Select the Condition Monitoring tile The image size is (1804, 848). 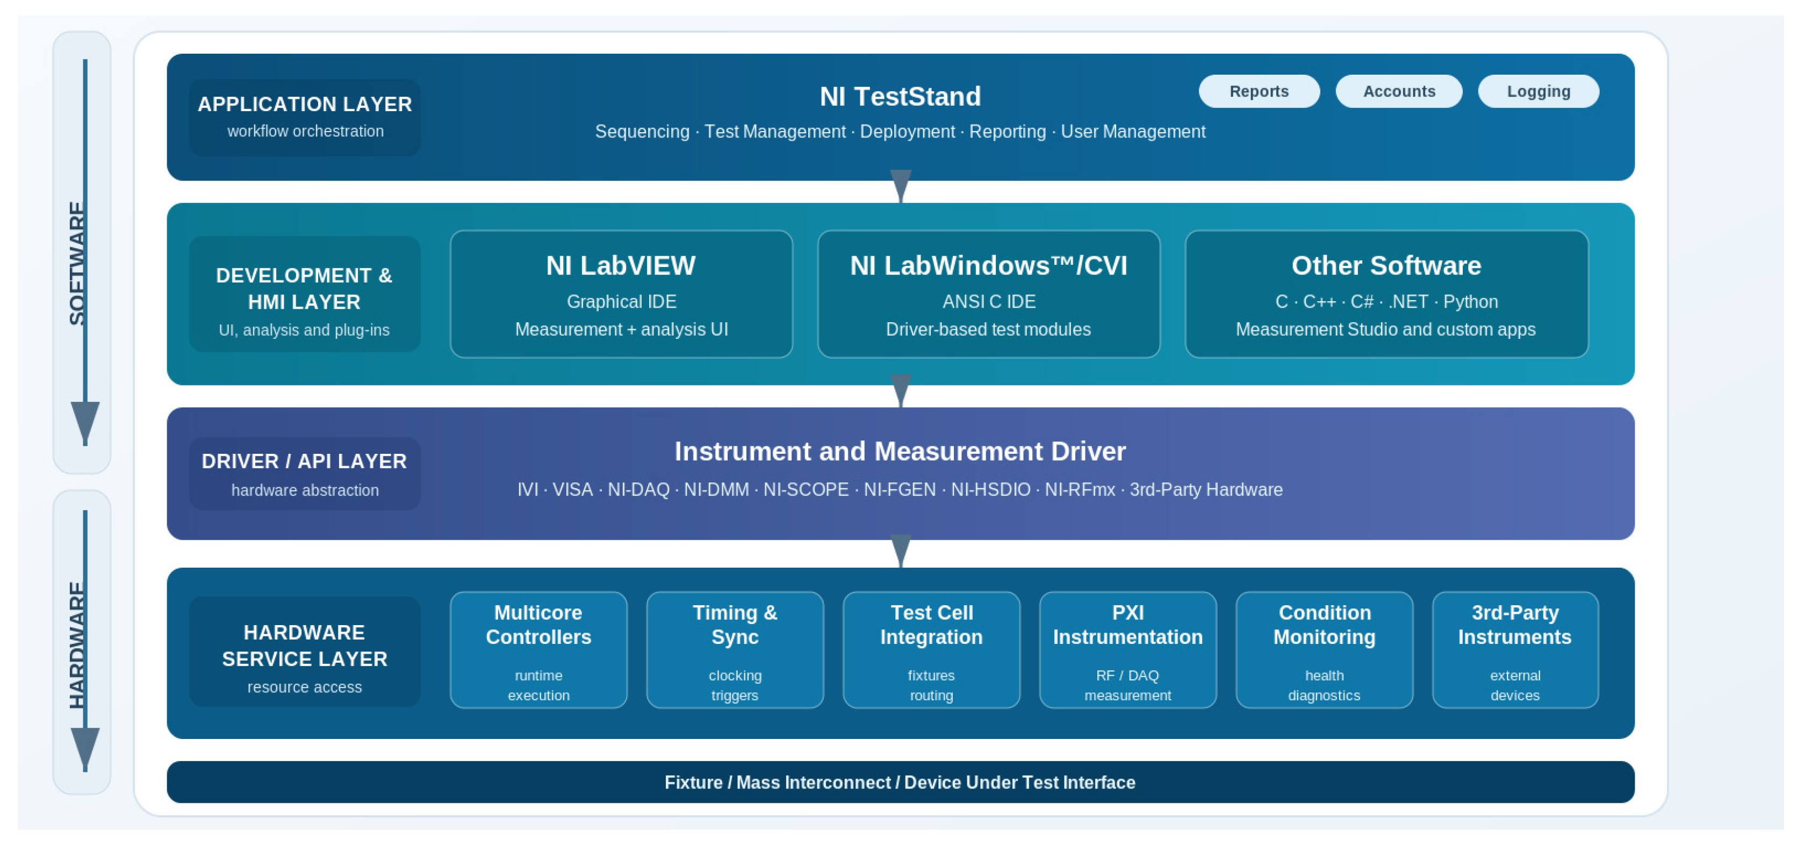click(x=1324, y=650)
